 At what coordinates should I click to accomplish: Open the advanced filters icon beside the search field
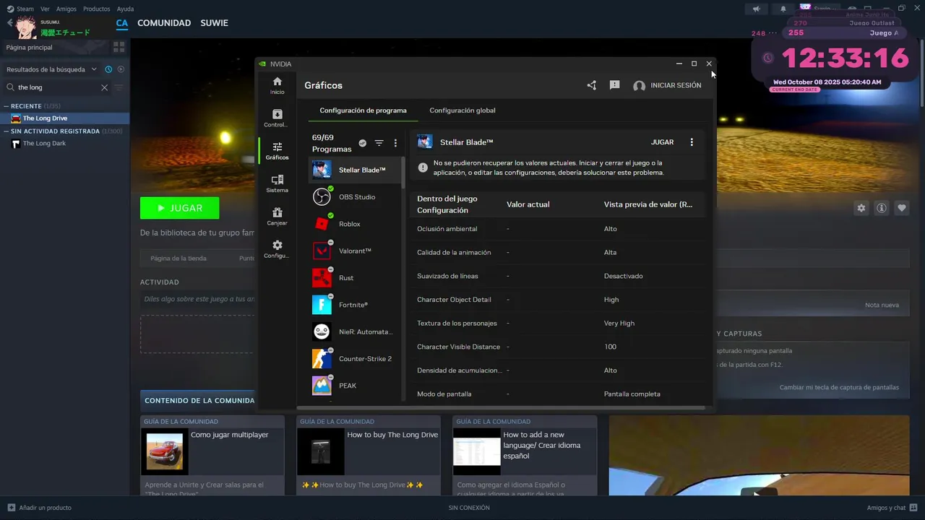click(119, 87)
